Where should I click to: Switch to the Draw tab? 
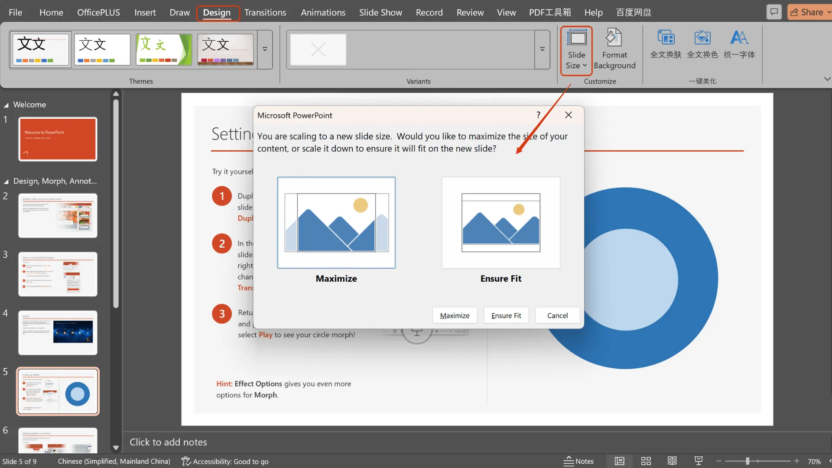pyautogui.click(x=179, y=13)
